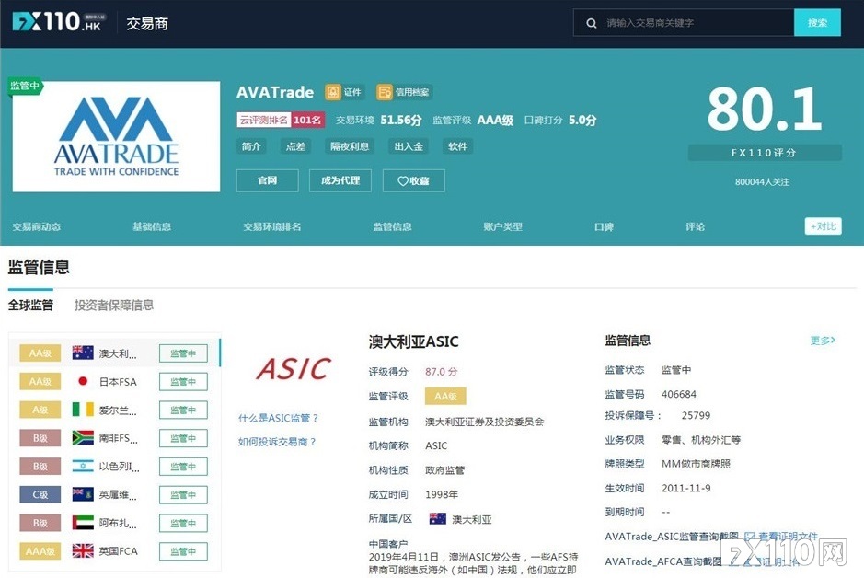The image size is (864, 578).
Task: Click the Australian flag in regulator list
Action: point(83,353)
